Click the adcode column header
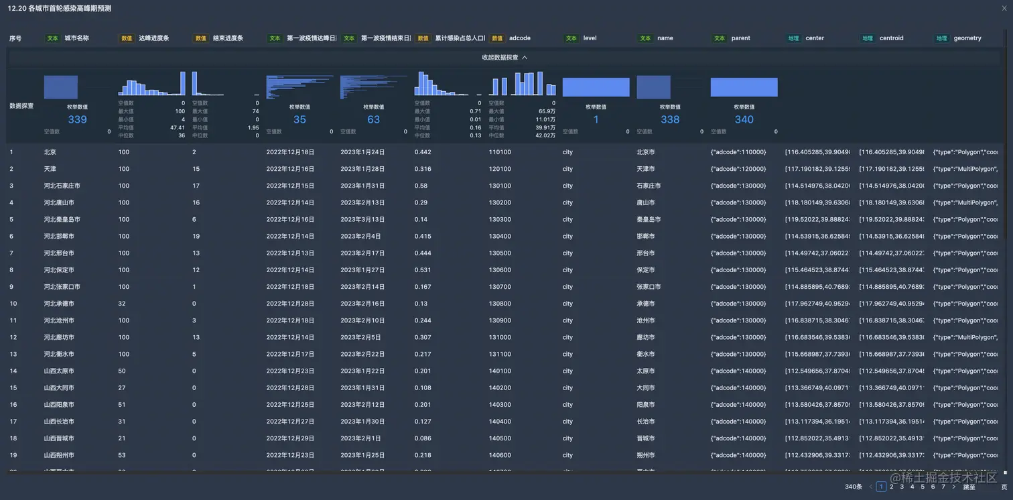 [520, 38]
